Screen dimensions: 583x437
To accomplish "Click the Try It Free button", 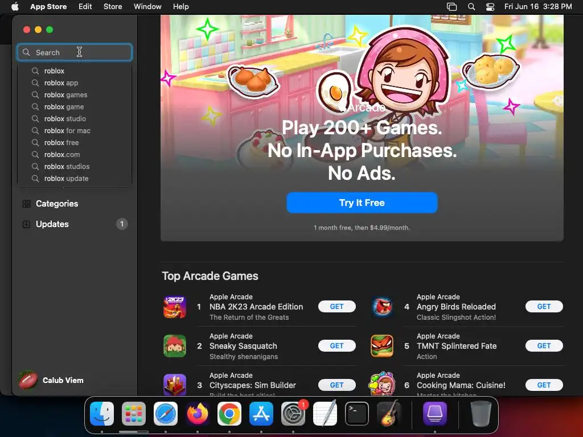I will [x=362, y=203].
